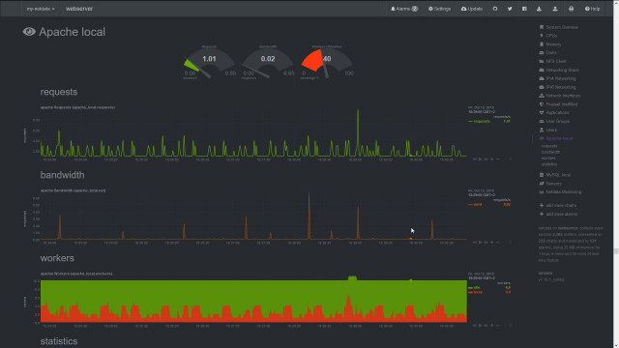Screen dimensions: 619x348
Task: Zoom out the workers chart
Action: (x=498, y=326)
